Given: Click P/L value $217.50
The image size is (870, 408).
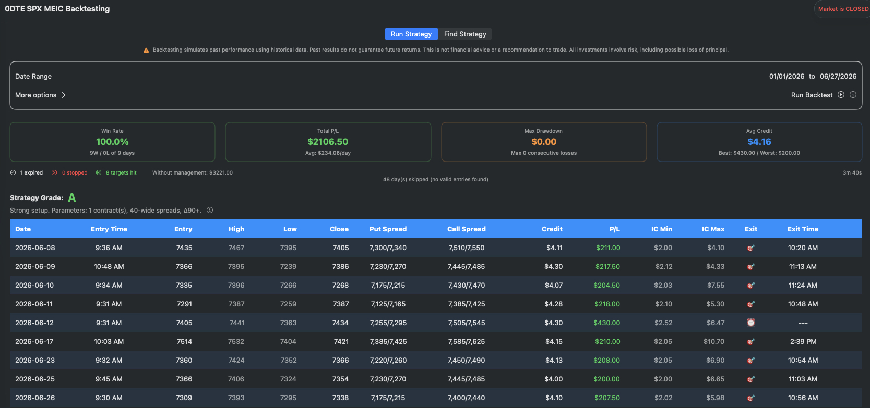Looking at the screenshot, I should click(607, 266).
